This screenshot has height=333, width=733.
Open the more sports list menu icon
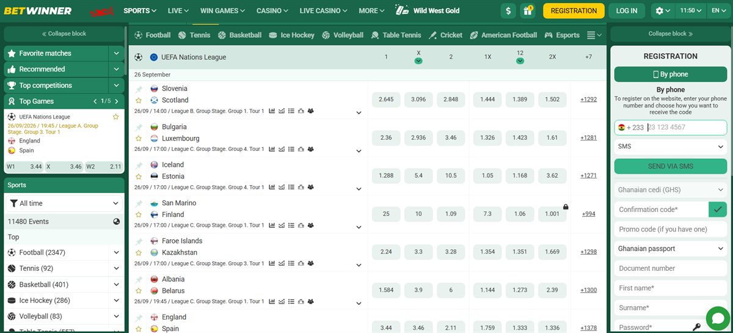coord(594,35)
